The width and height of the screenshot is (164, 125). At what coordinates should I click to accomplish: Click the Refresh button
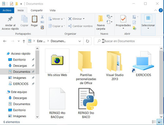(88, 41)
